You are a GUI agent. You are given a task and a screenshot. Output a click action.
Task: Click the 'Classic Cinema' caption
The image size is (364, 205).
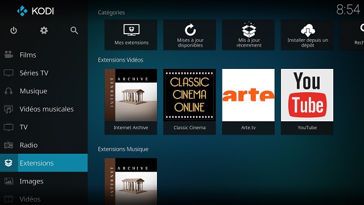coord(189,128)
